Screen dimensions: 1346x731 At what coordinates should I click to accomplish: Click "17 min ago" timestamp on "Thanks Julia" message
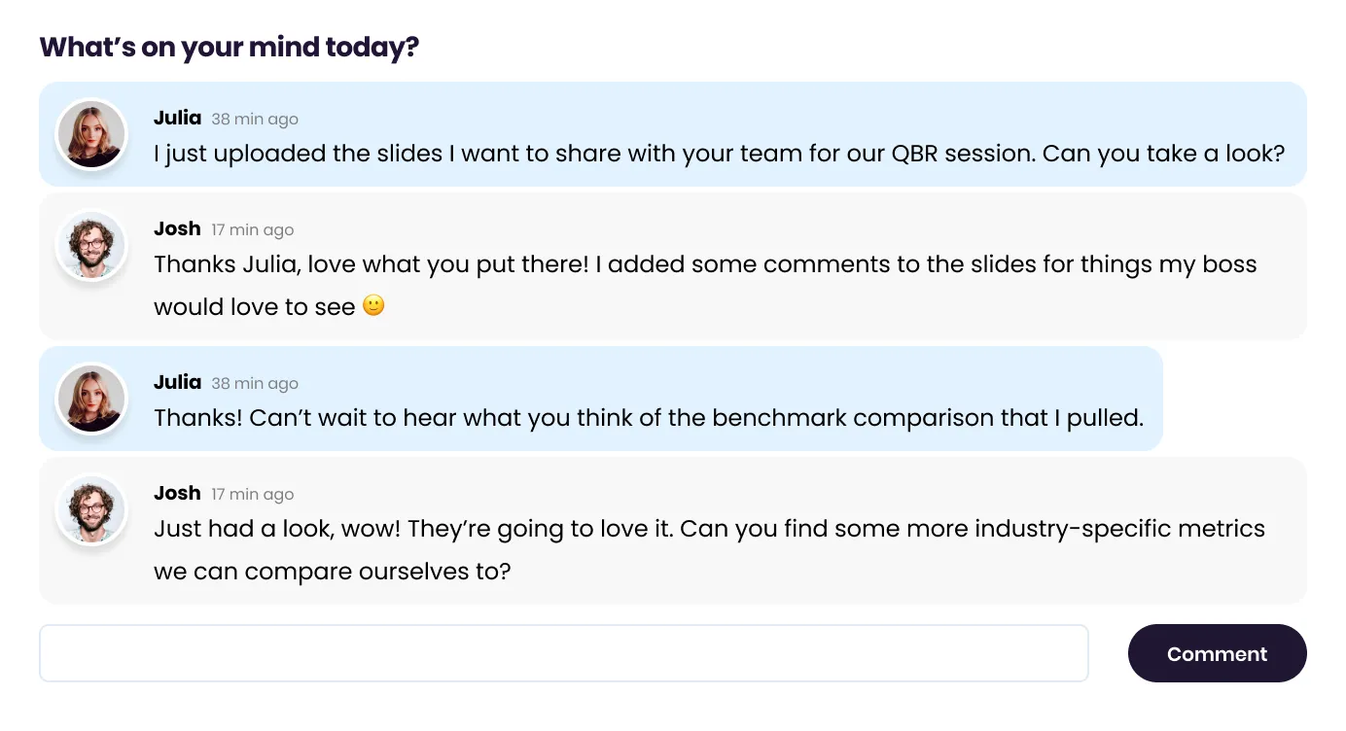tap(252, 230)
